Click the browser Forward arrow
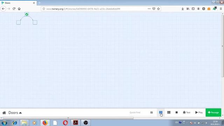Image resolution: width=224 pixels, height=126 pixels. pyautogui.click(x=9, y=9)
